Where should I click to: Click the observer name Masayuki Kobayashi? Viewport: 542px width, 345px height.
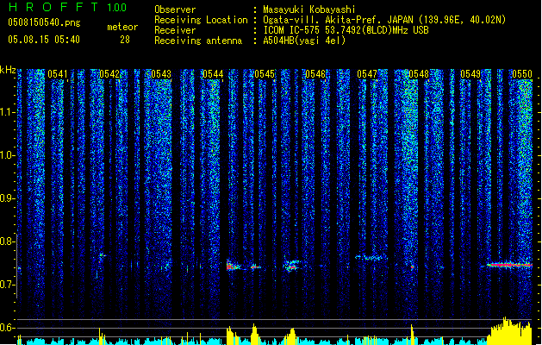(x=309, y=9)
